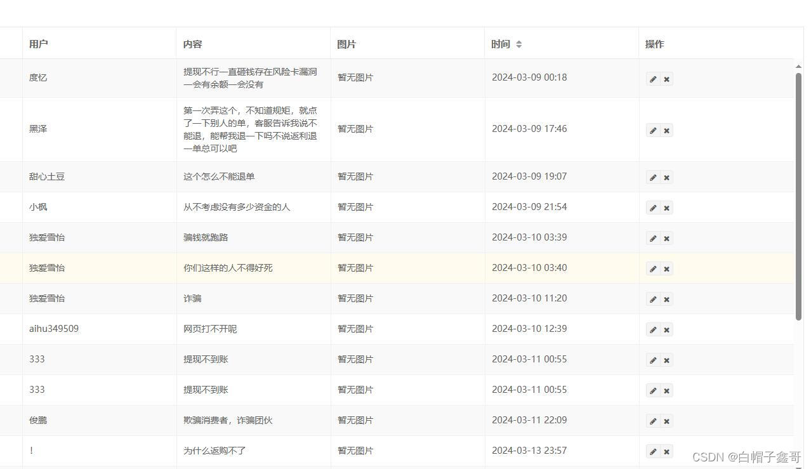Click 暂无图片 in the 黑泽 row
This screenshot has height=469, width=811.
point(355,129)
